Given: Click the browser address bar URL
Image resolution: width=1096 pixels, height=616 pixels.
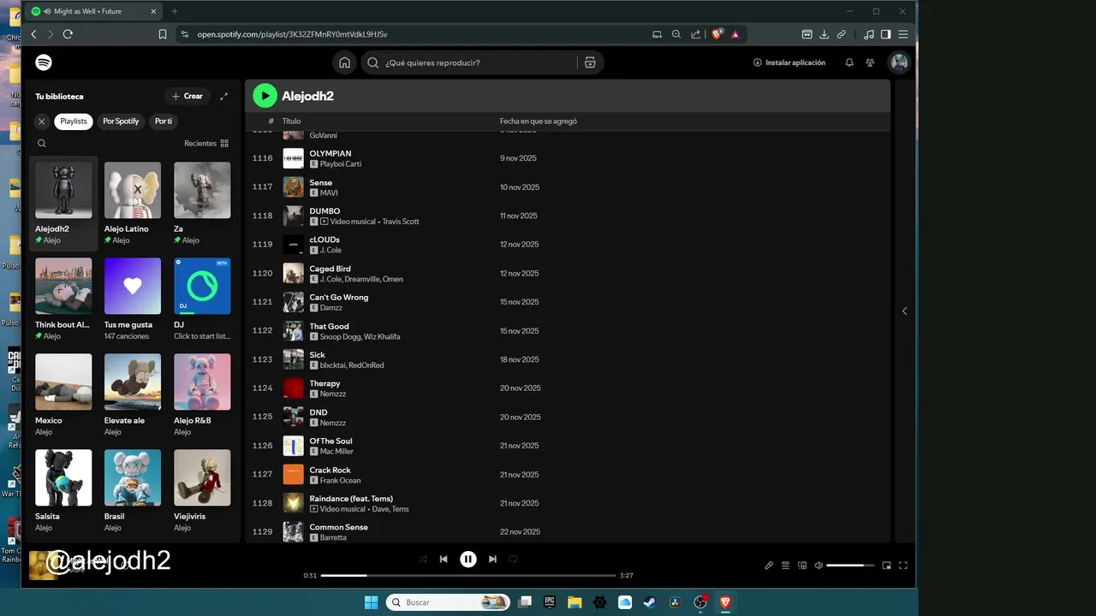Looking at the screenshot, I should point(292,34).
